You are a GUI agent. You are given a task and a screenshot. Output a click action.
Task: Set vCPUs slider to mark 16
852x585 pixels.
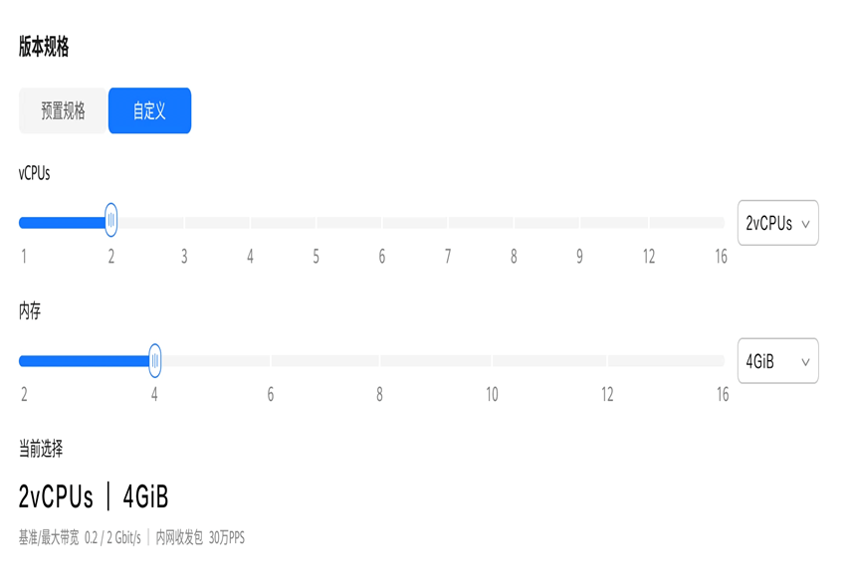pos(721,222)
